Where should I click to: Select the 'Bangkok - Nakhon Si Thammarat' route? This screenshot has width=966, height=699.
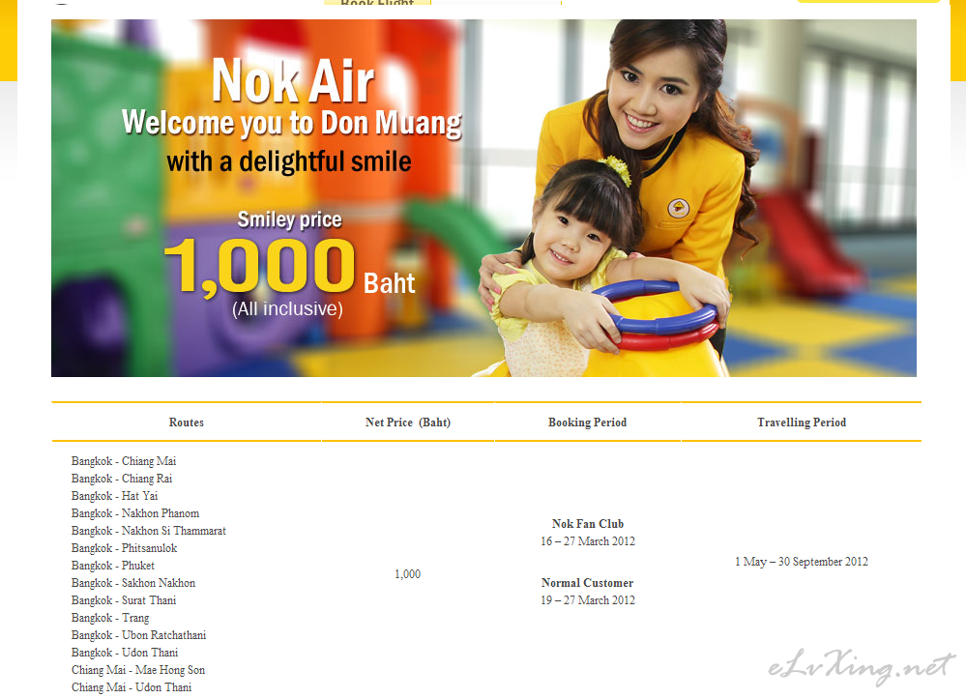149,531
